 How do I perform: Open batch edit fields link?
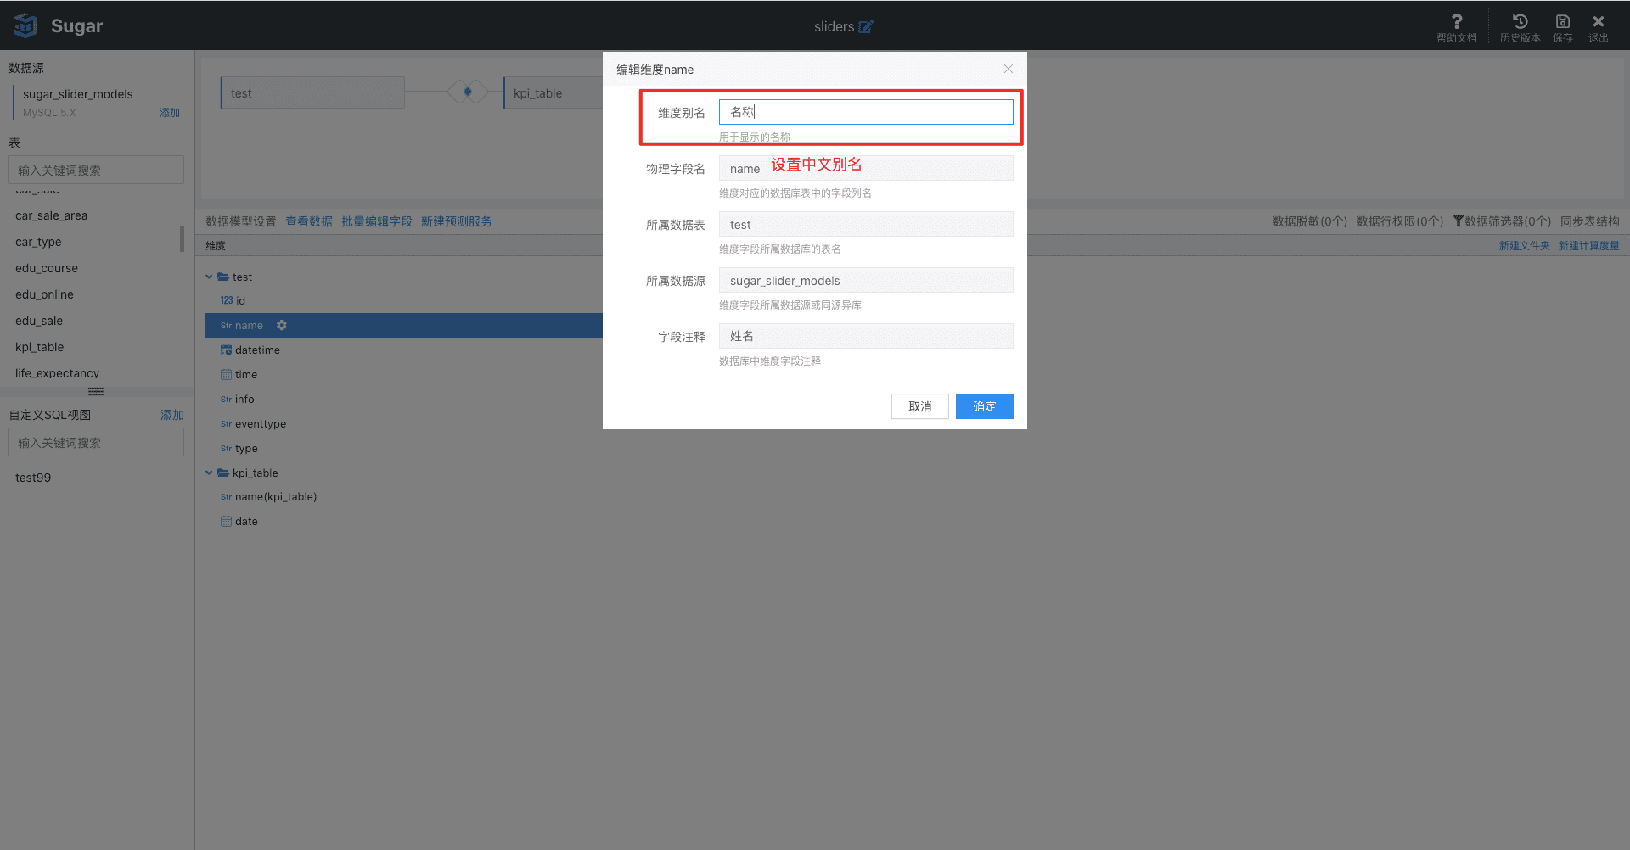tap(377, 221)
